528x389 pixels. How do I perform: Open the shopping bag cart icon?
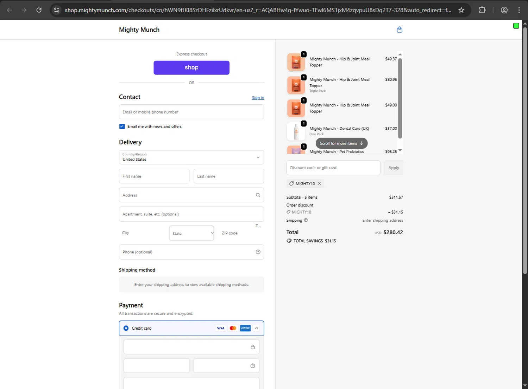pyautogui.click(x=400, y=30)
